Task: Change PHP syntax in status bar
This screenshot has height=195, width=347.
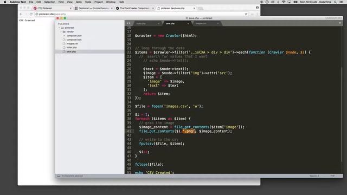Action: 332,176
